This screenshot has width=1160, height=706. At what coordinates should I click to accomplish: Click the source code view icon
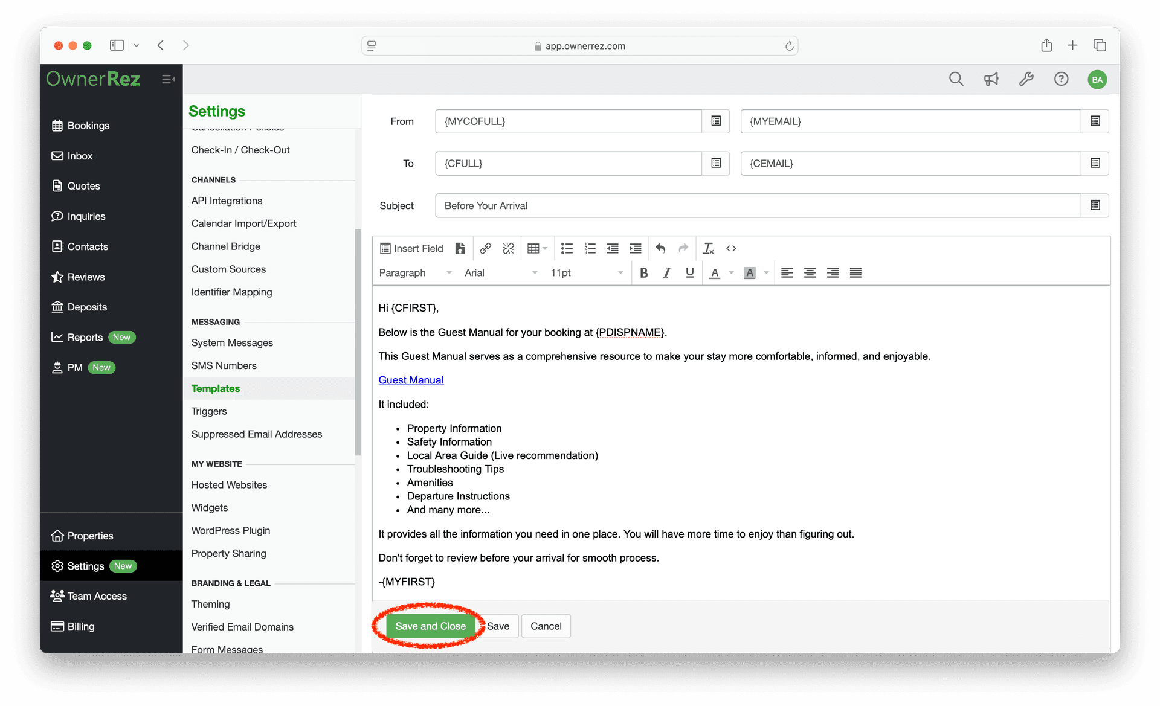731,248
